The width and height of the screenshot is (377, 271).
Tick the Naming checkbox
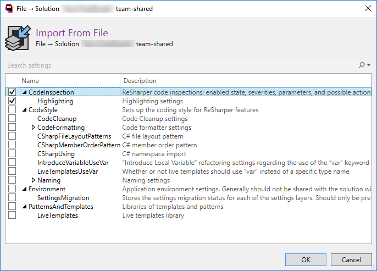click(x=12, y=180)
